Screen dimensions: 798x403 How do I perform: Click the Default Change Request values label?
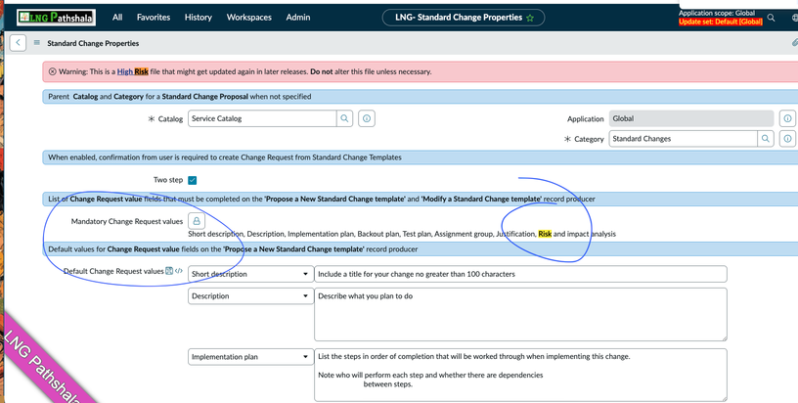pyautogui.click(x=113, y=271)
